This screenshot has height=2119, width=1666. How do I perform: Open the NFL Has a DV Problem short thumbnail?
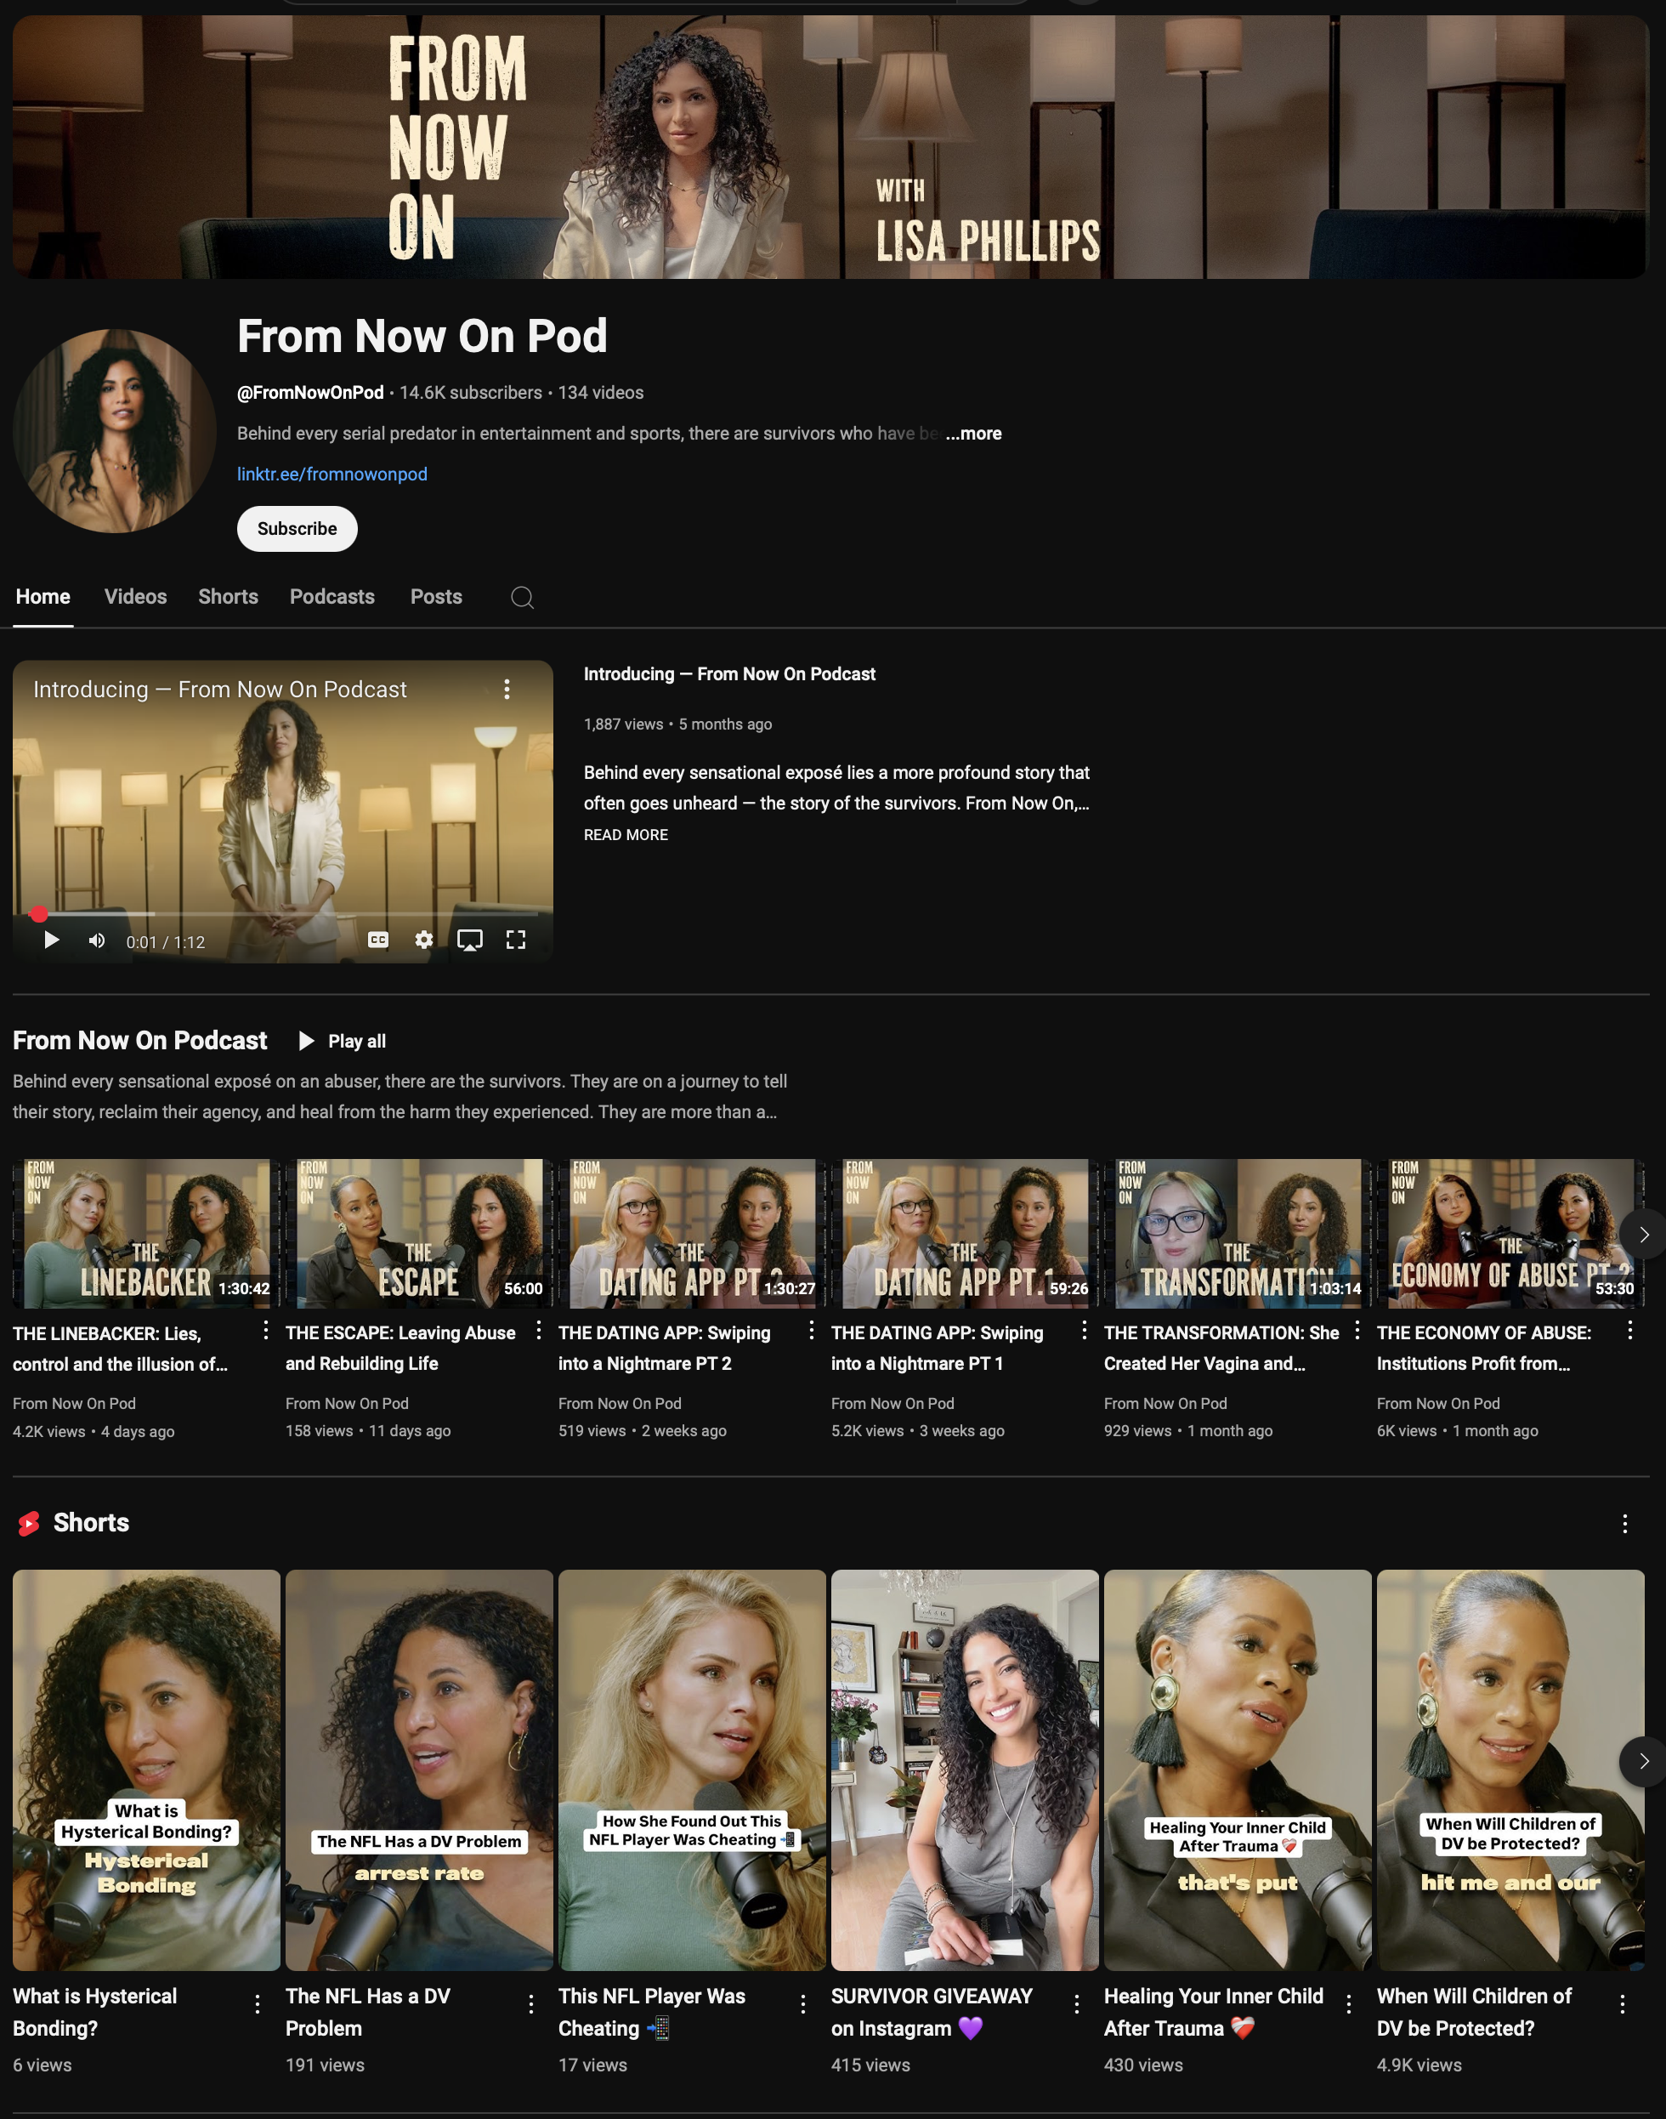(419, 1770)
